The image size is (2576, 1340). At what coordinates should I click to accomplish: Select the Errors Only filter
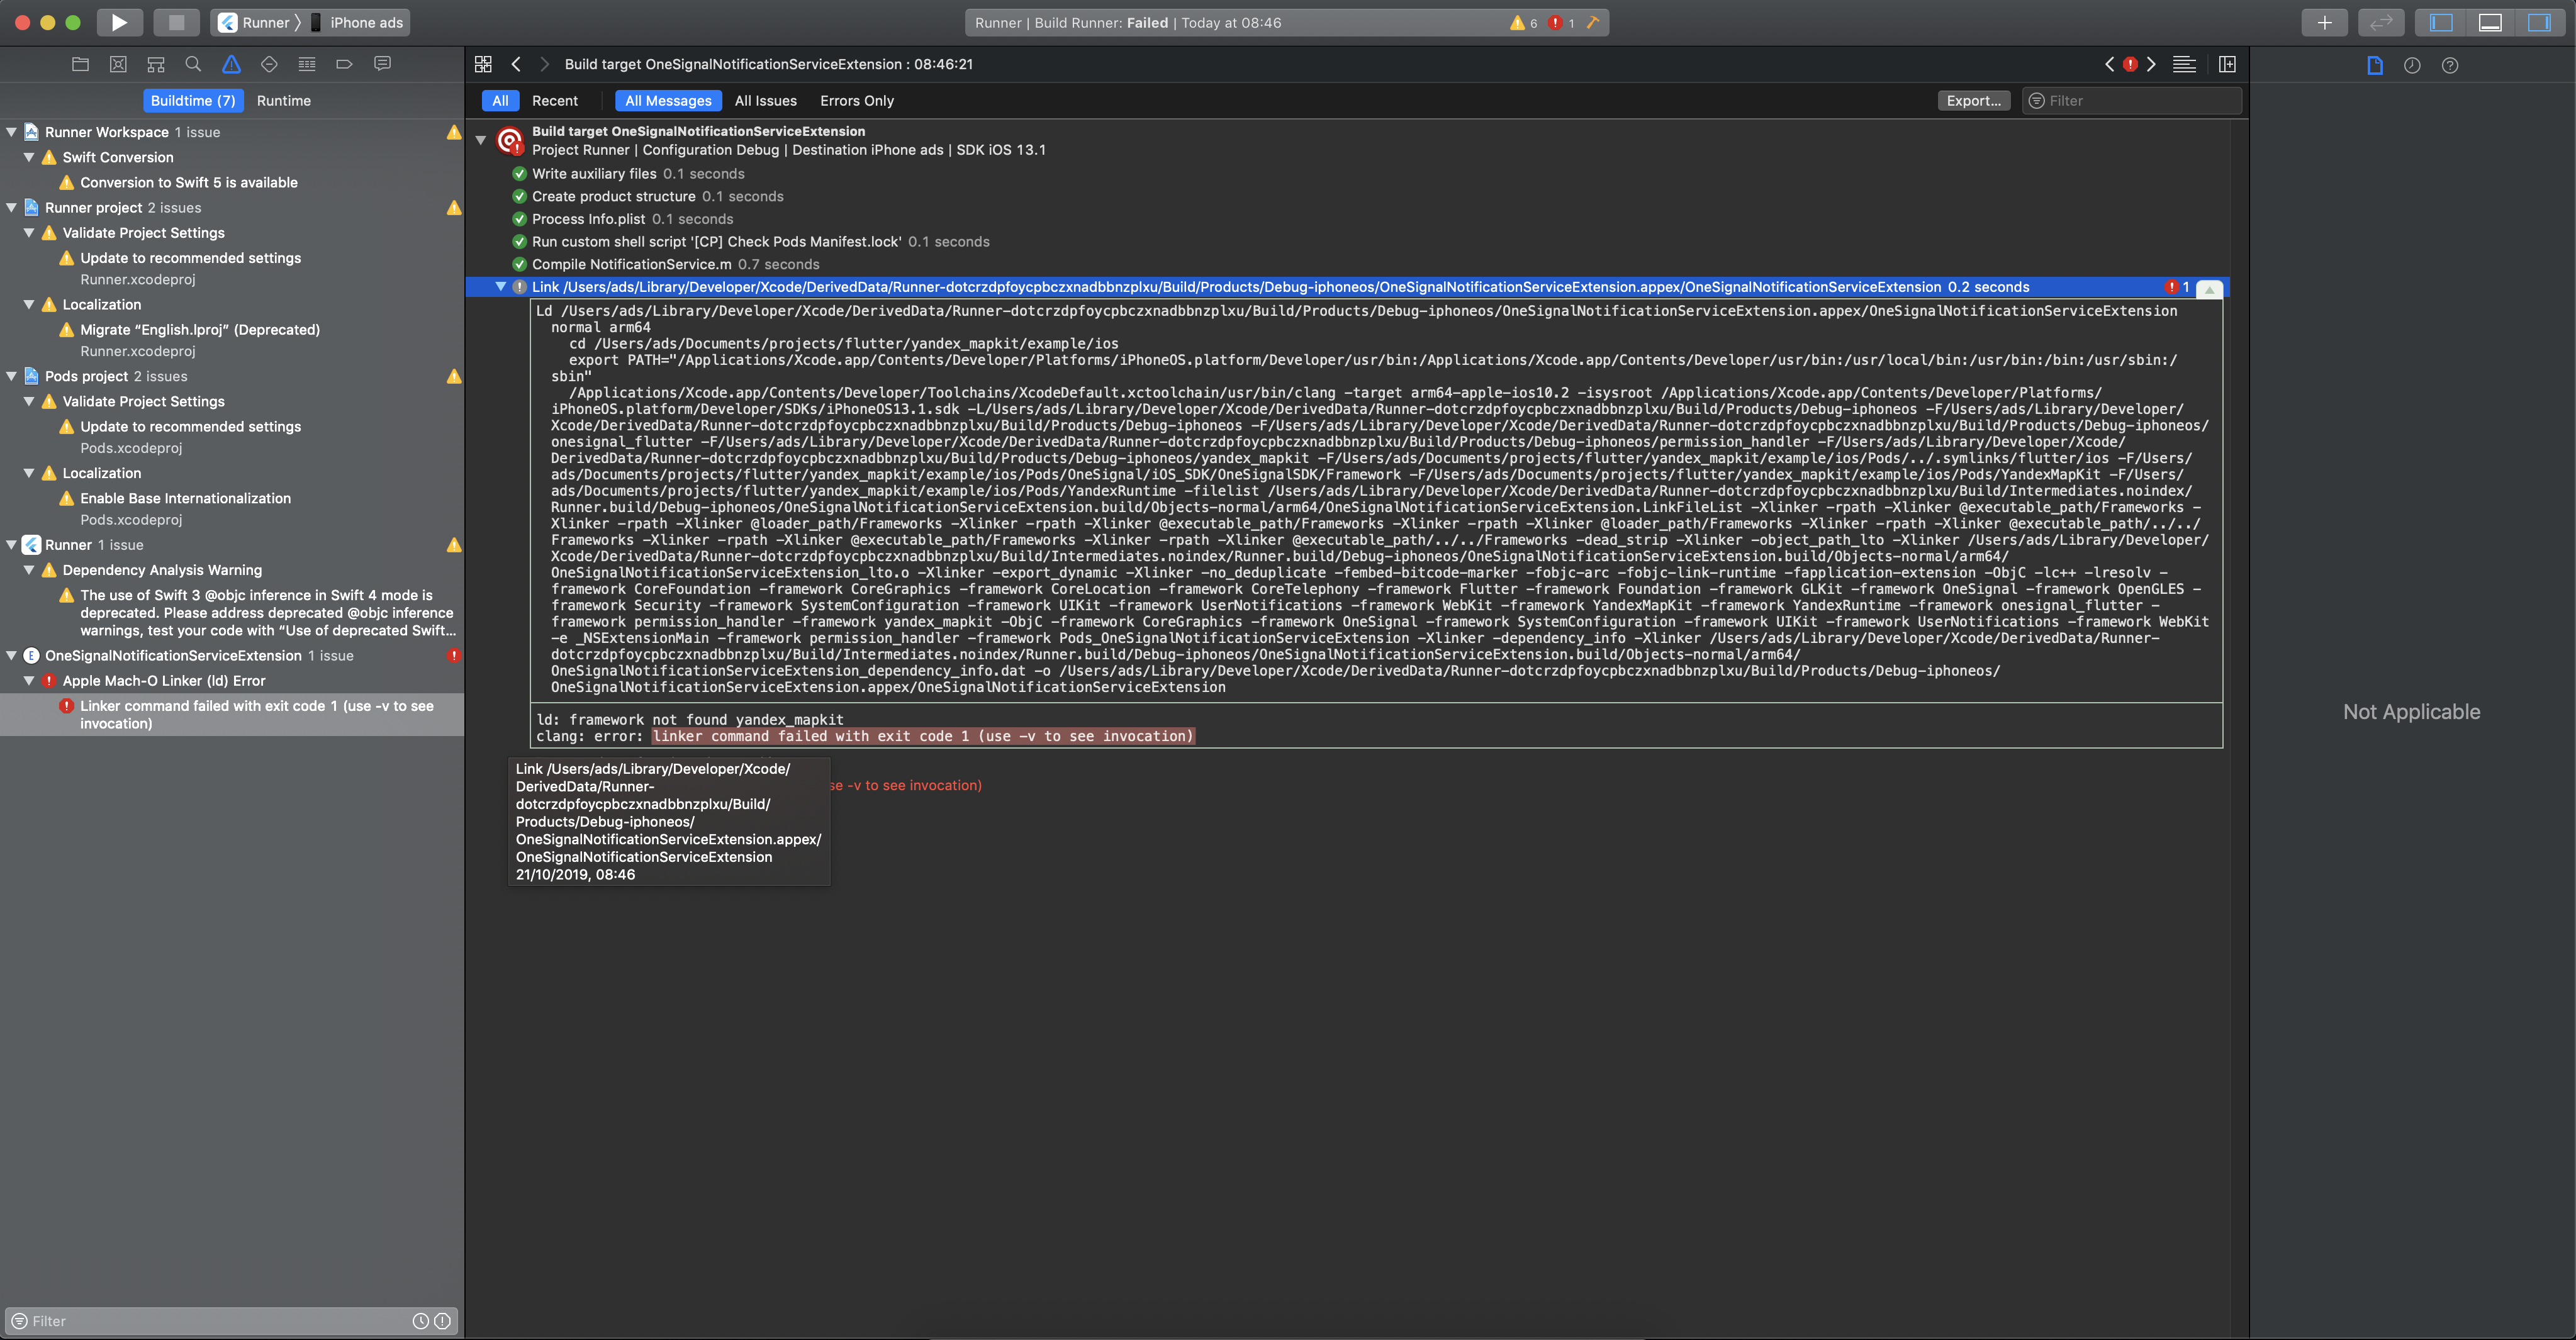click(x=857, y=100)
